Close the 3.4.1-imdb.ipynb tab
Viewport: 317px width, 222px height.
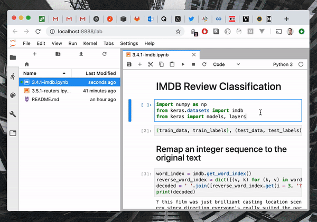click(194, 55)
